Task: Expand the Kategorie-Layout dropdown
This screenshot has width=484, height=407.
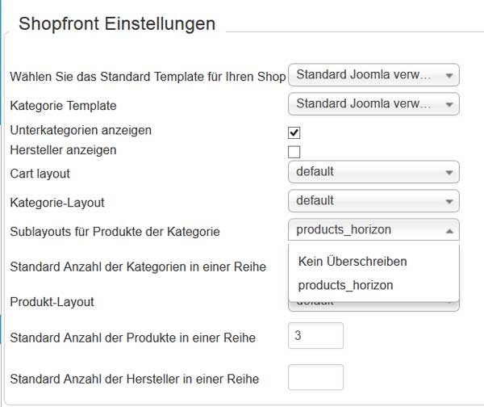Action: pyautogui.click(x=373, y=201)
